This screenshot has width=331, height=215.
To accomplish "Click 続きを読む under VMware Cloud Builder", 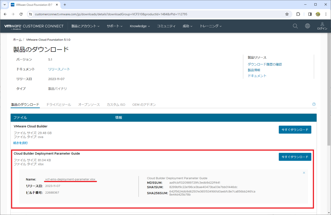I will (21, 143).
